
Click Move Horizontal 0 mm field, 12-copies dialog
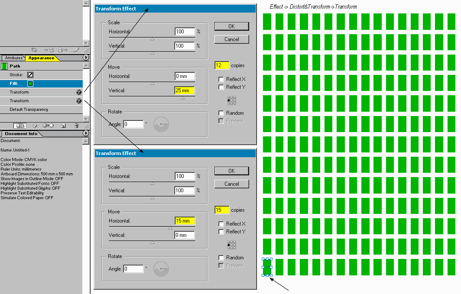click(185, 76)
